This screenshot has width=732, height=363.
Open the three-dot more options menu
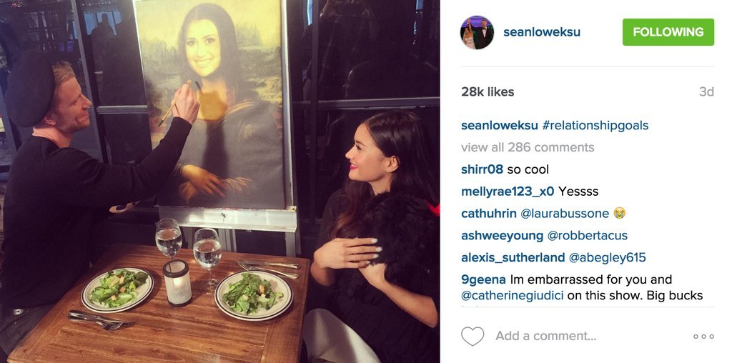pos(703,337)
